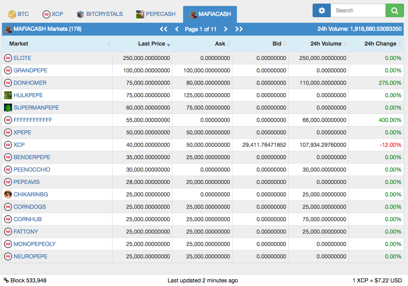Open the GRANDPEPE market link
408x286 pixels.
30,70
